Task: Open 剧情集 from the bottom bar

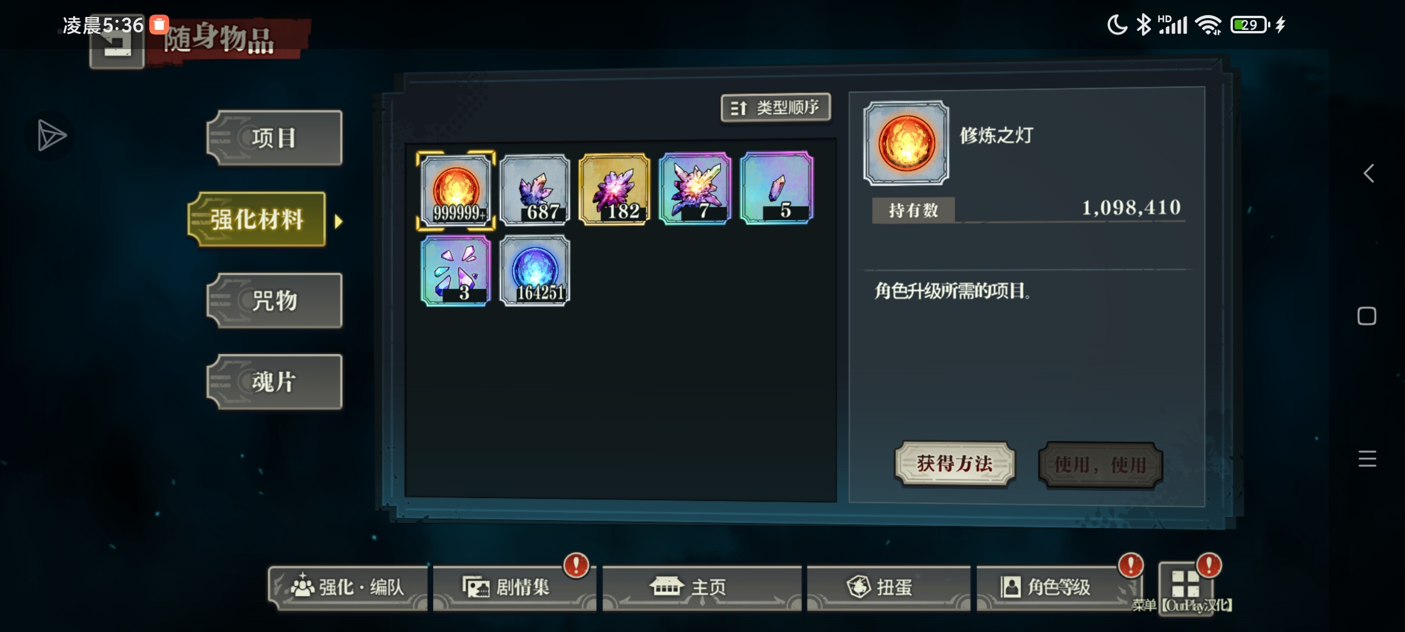Action: (x=515, y=588)
